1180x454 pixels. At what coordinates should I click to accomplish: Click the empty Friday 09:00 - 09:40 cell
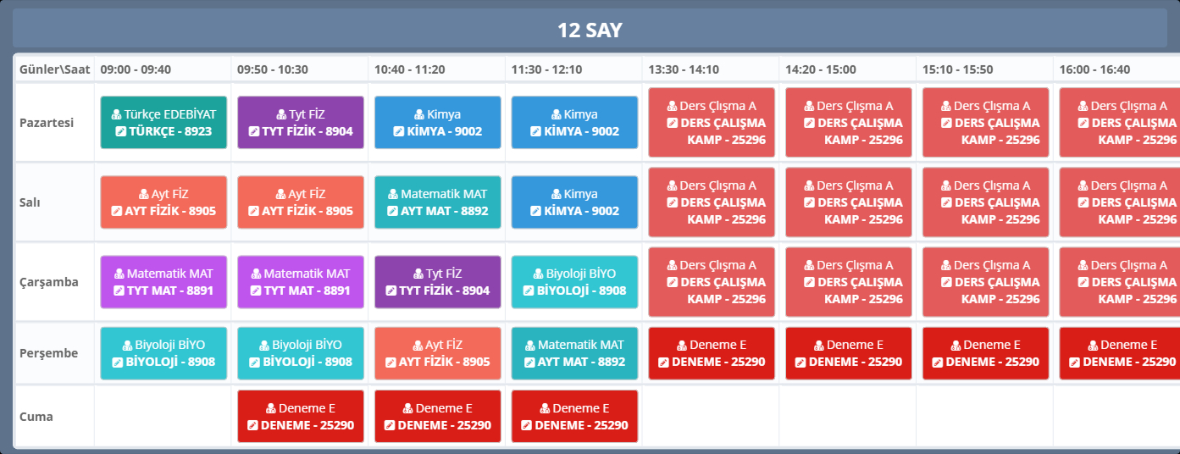pos(163,417)
